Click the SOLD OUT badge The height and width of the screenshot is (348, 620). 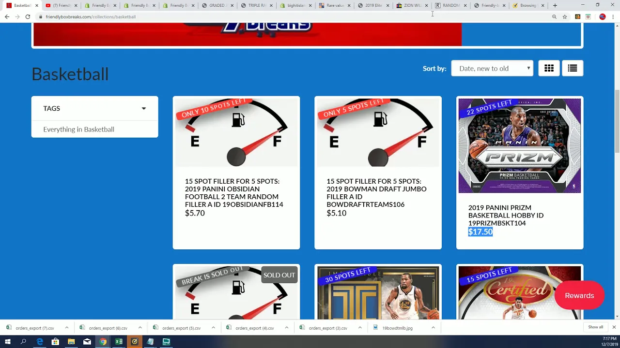[279, 275]
